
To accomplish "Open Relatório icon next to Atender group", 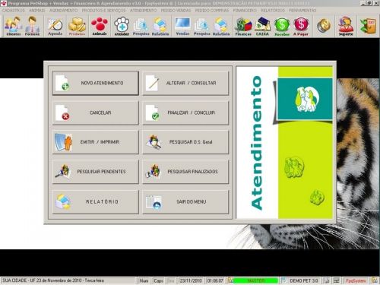I will click(x=160, y=26).
